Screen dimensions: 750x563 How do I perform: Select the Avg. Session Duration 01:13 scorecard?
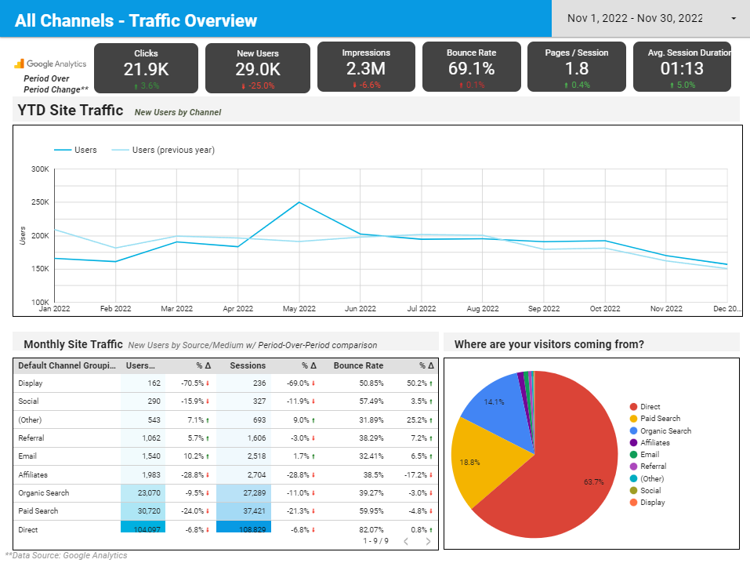point(682,67)
